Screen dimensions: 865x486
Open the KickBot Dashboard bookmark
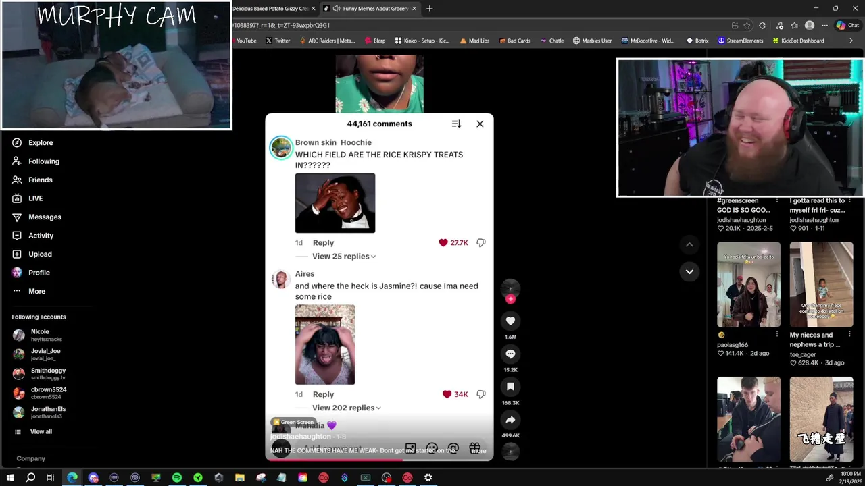[x=797, y=40]
